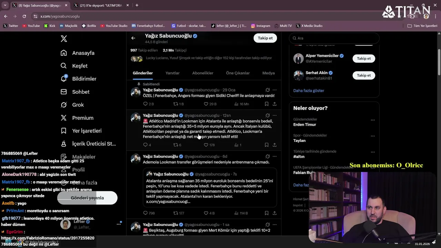Open the YouTube Studio bookmark
Viewport: 441px width, 248px height.
click(x=114, y=26)
